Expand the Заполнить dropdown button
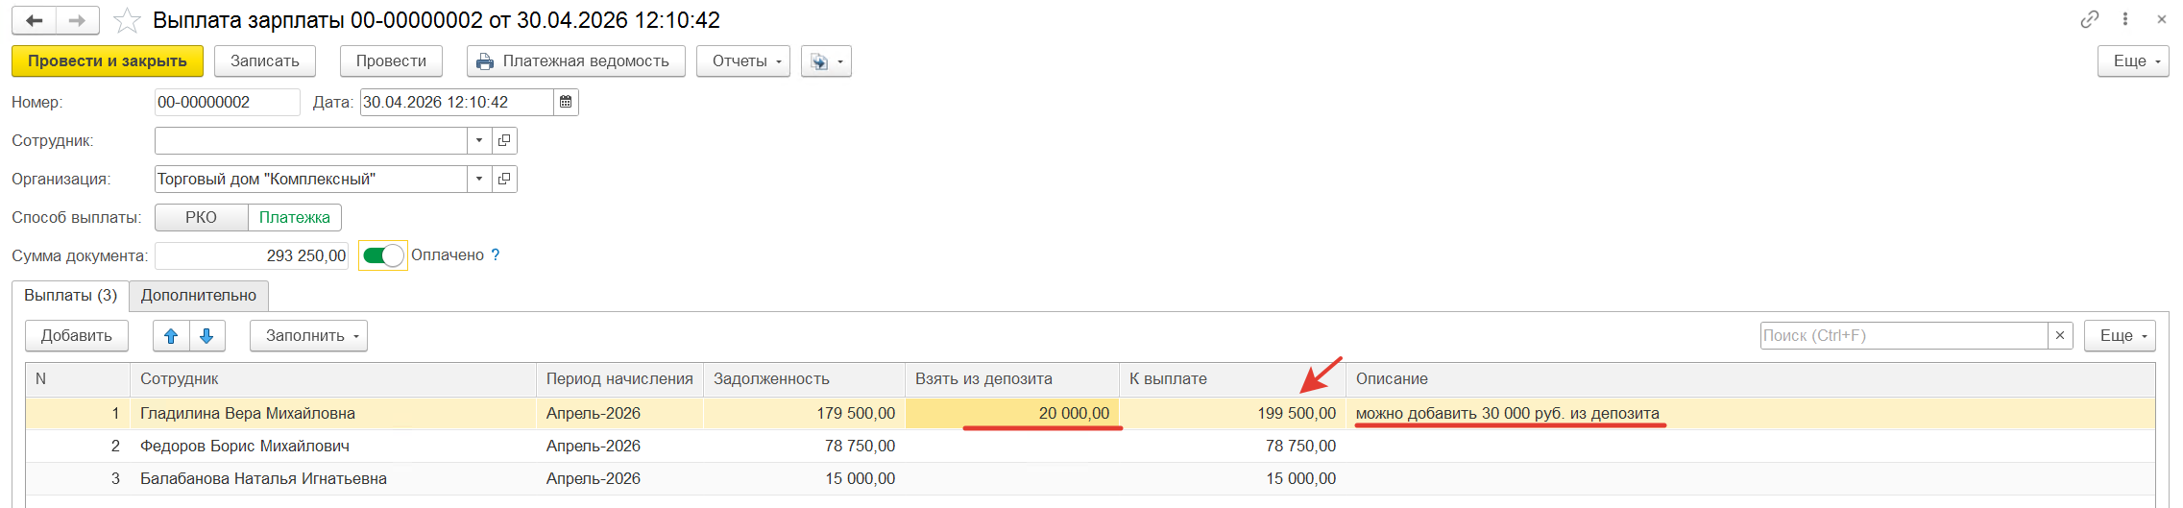Image resolution: width=2183 pixels, height=508 pixels. click(308, 336)
